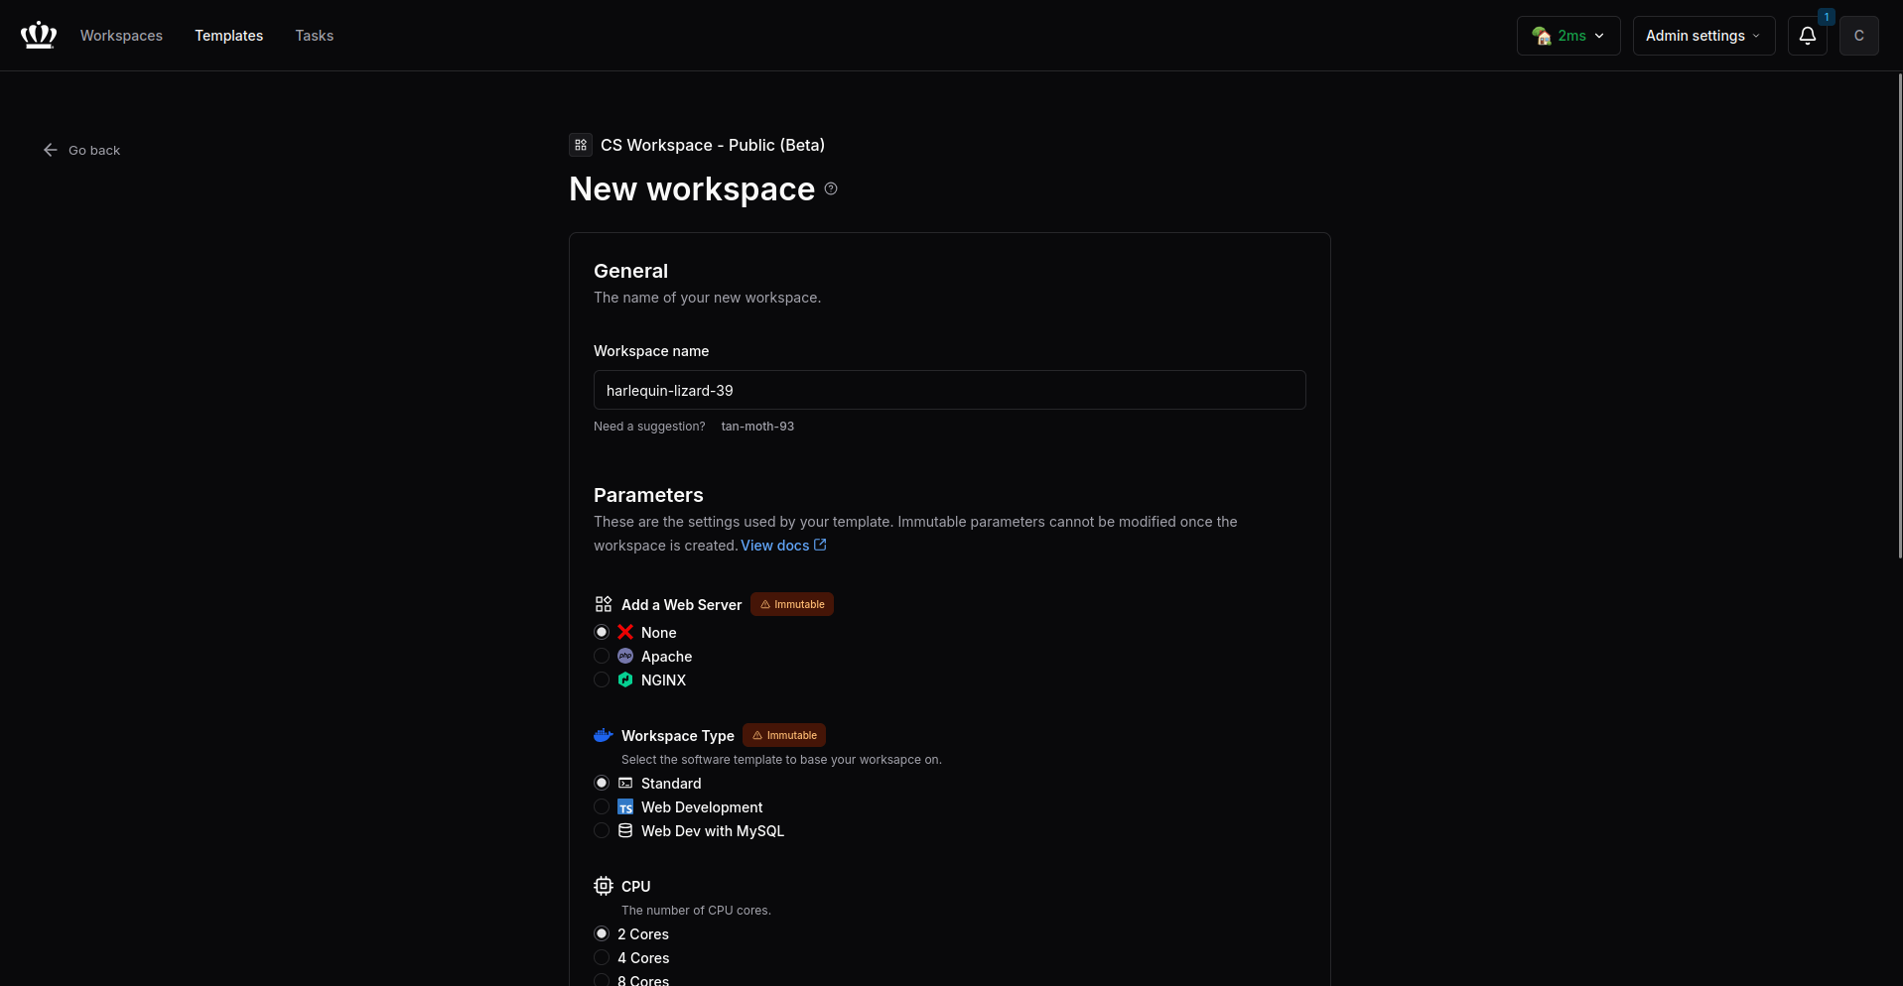Use the tan-moth-93 name suggestion
Screen dimensions: 1903x986
tap(757, 427)
